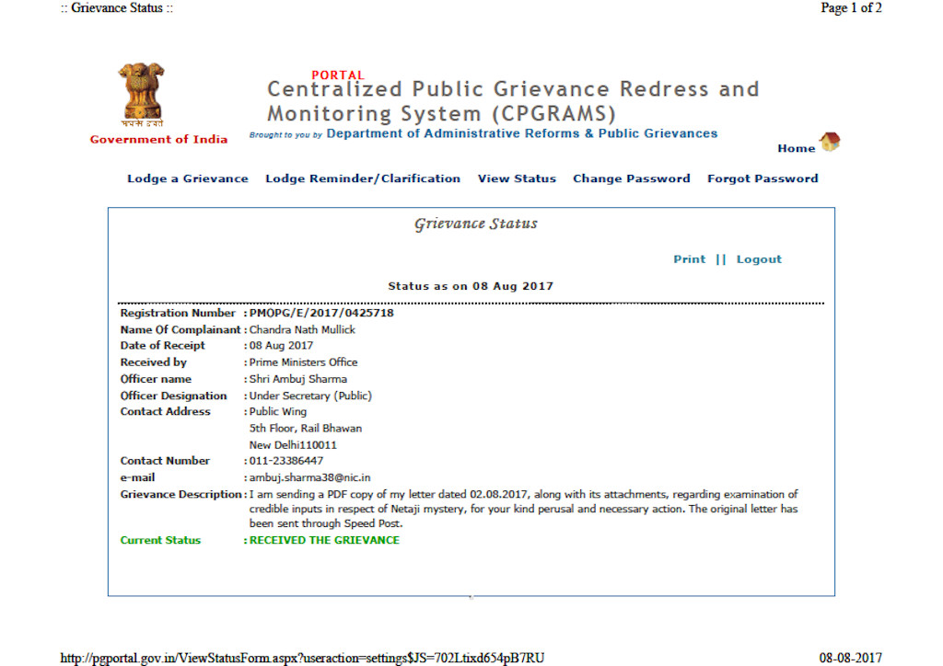Click Status as on 08 Aug 2017
Screen dimensions: 943x666
(x=471, y=286)
